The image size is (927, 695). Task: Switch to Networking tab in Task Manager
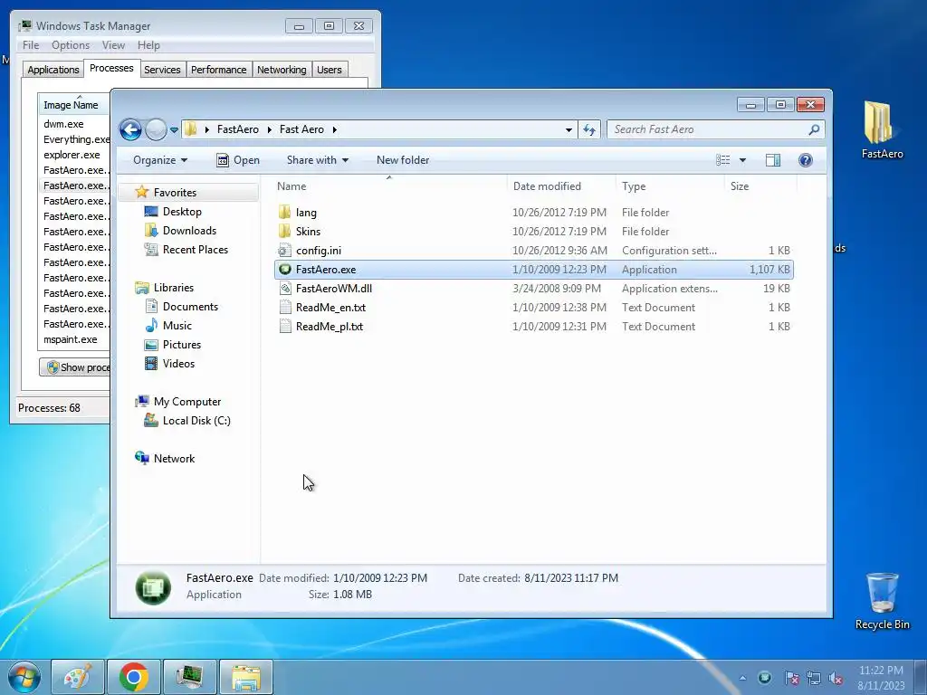(282, 70)
